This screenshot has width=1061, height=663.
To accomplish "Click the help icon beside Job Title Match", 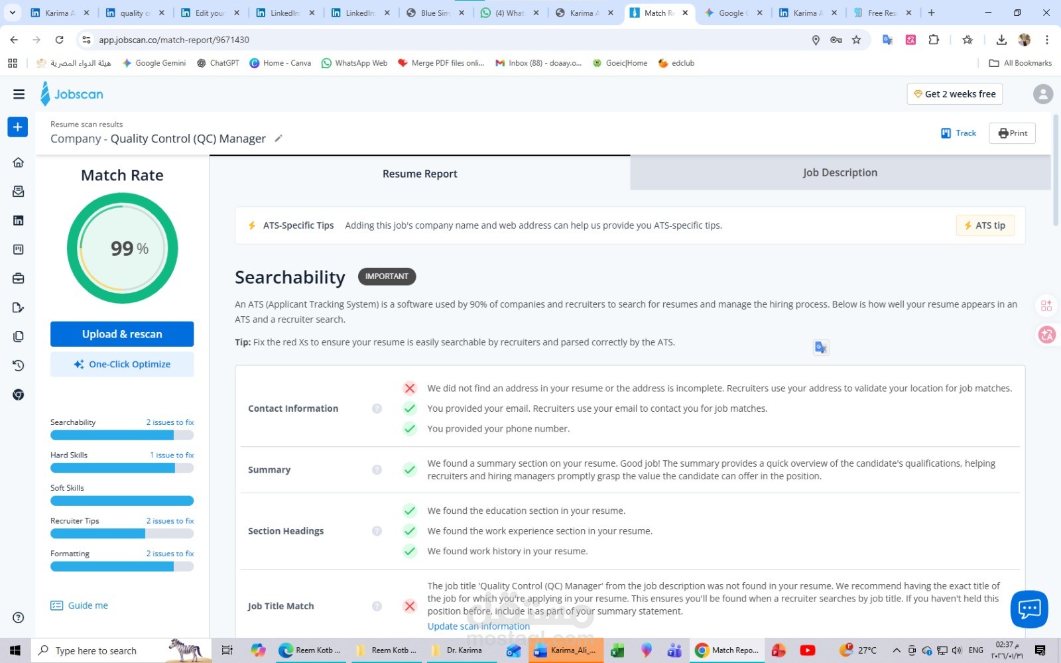I will click(377, 606).
